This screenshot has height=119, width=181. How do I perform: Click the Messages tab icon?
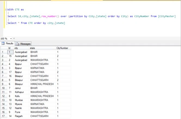point(17,44)
